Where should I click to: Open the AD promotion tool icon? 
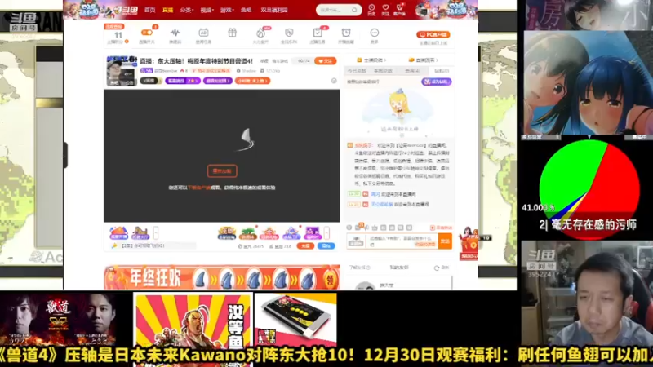tap(203, 33)
